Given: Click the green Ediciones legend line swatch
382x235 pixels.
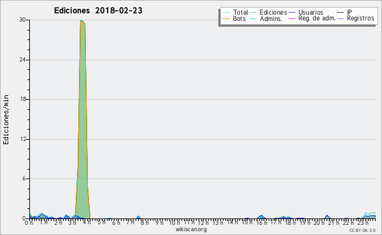Looking at the screenshot, I should (x=253, y=13).
